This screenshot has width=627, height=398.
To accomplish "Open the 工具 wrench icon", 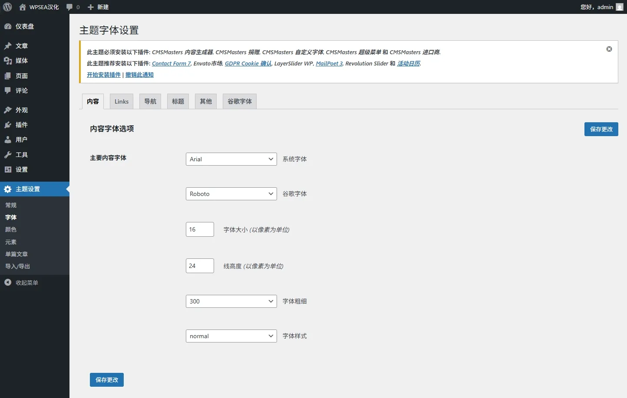I will click(8, 155).
